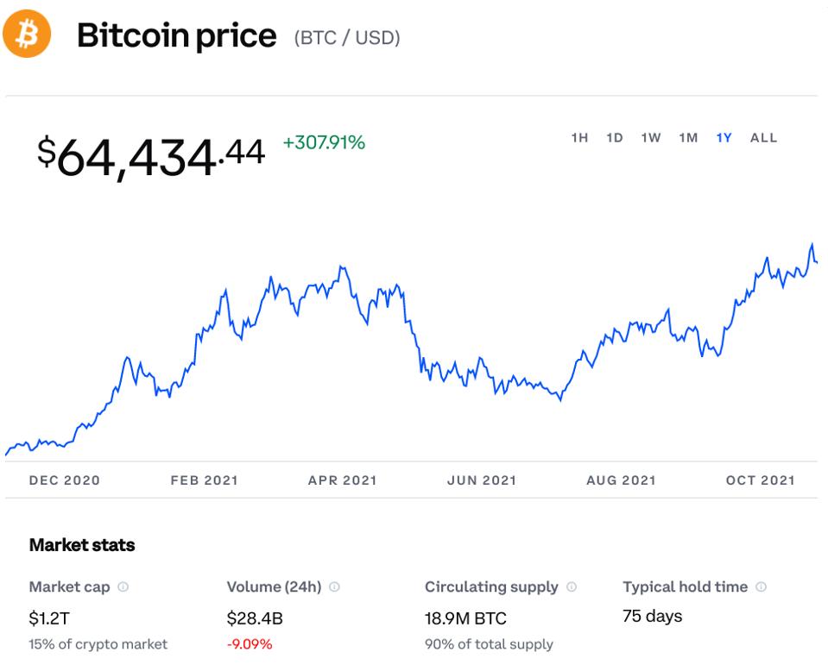This screenshot has height=671, width=828.
Task: Click the +307.91% change percentage
Action: tap(324, 142)
